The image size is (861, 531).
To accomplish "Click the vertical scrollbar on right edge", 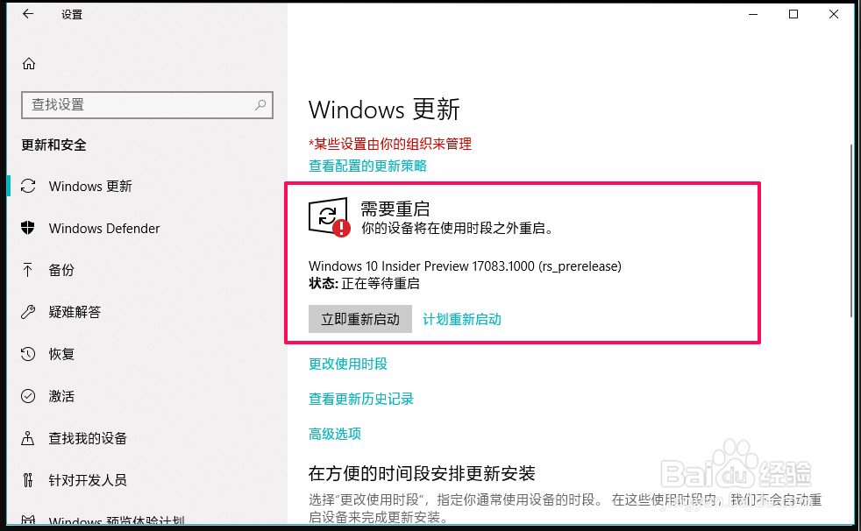I will [x=851, y=230].
